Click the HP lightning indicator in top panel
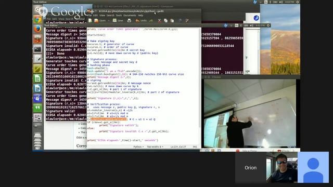Screen dimensions: 333x187 pos(255,2)
